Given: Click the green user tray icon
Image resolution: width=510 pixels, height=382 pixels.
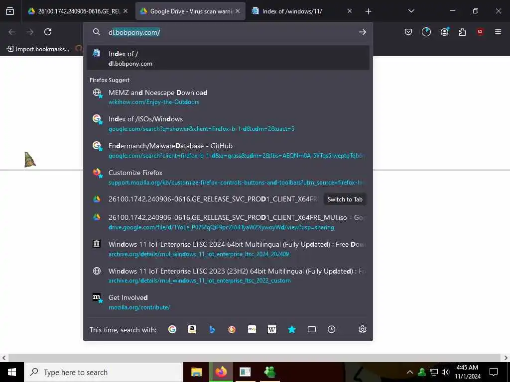Looking at the screenshot, I should [x=422, y=372].
